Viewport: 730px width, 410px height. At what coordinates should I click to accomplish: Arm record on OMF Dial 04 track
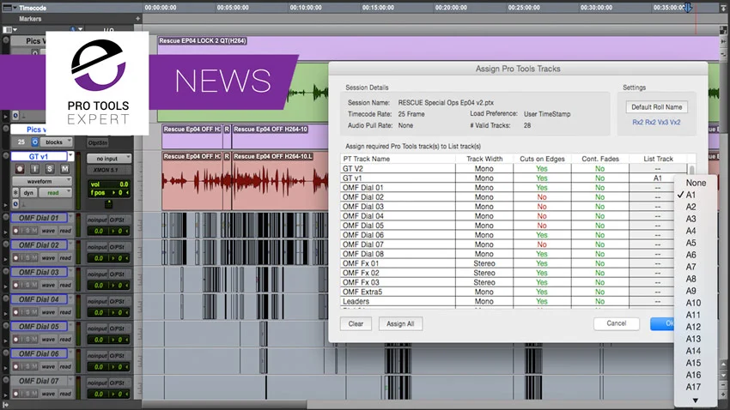(15, 312)
